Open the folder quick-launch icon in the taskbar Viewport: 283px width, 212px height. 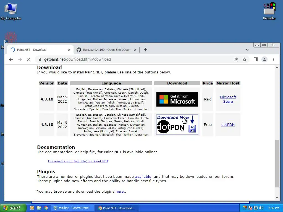coord(39,208)
